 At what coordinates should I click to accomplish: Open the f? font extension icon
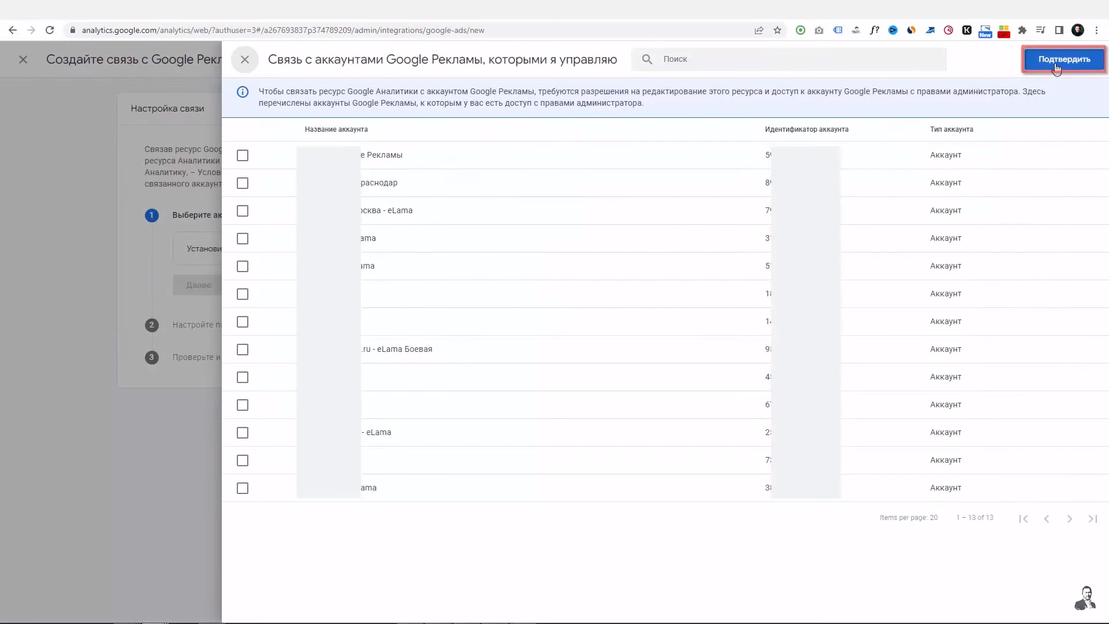coord(874,30)
